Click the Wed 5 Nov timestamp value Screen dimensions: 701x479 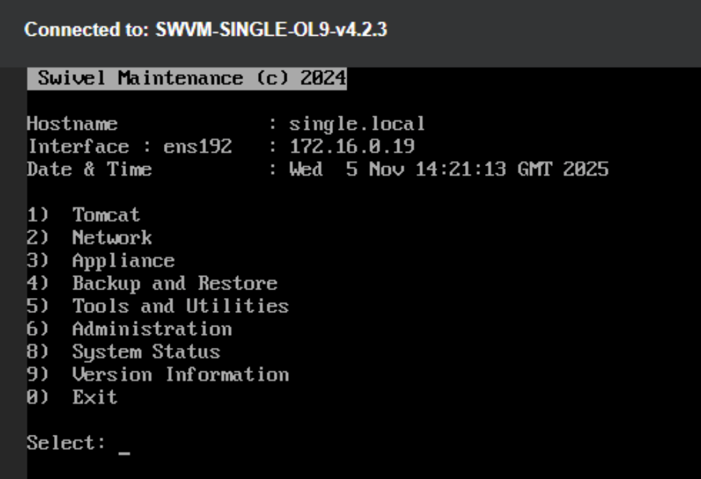click(x=449, y=169)
